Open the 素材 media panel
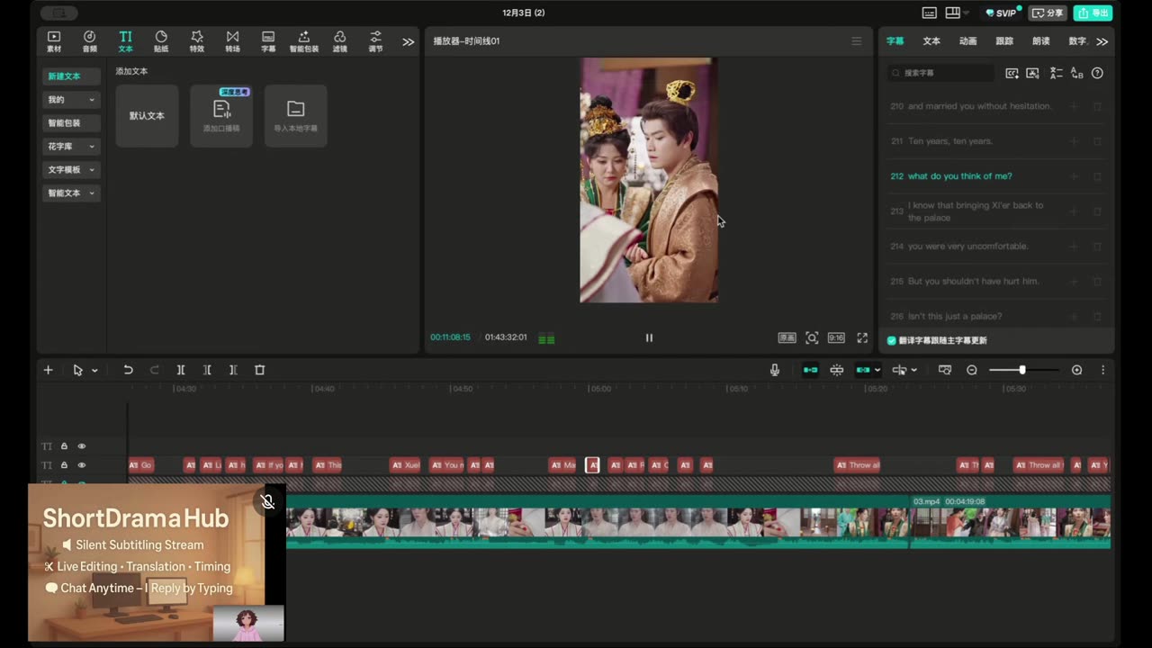The image size is (1152, 648). (x=54, y=40)
